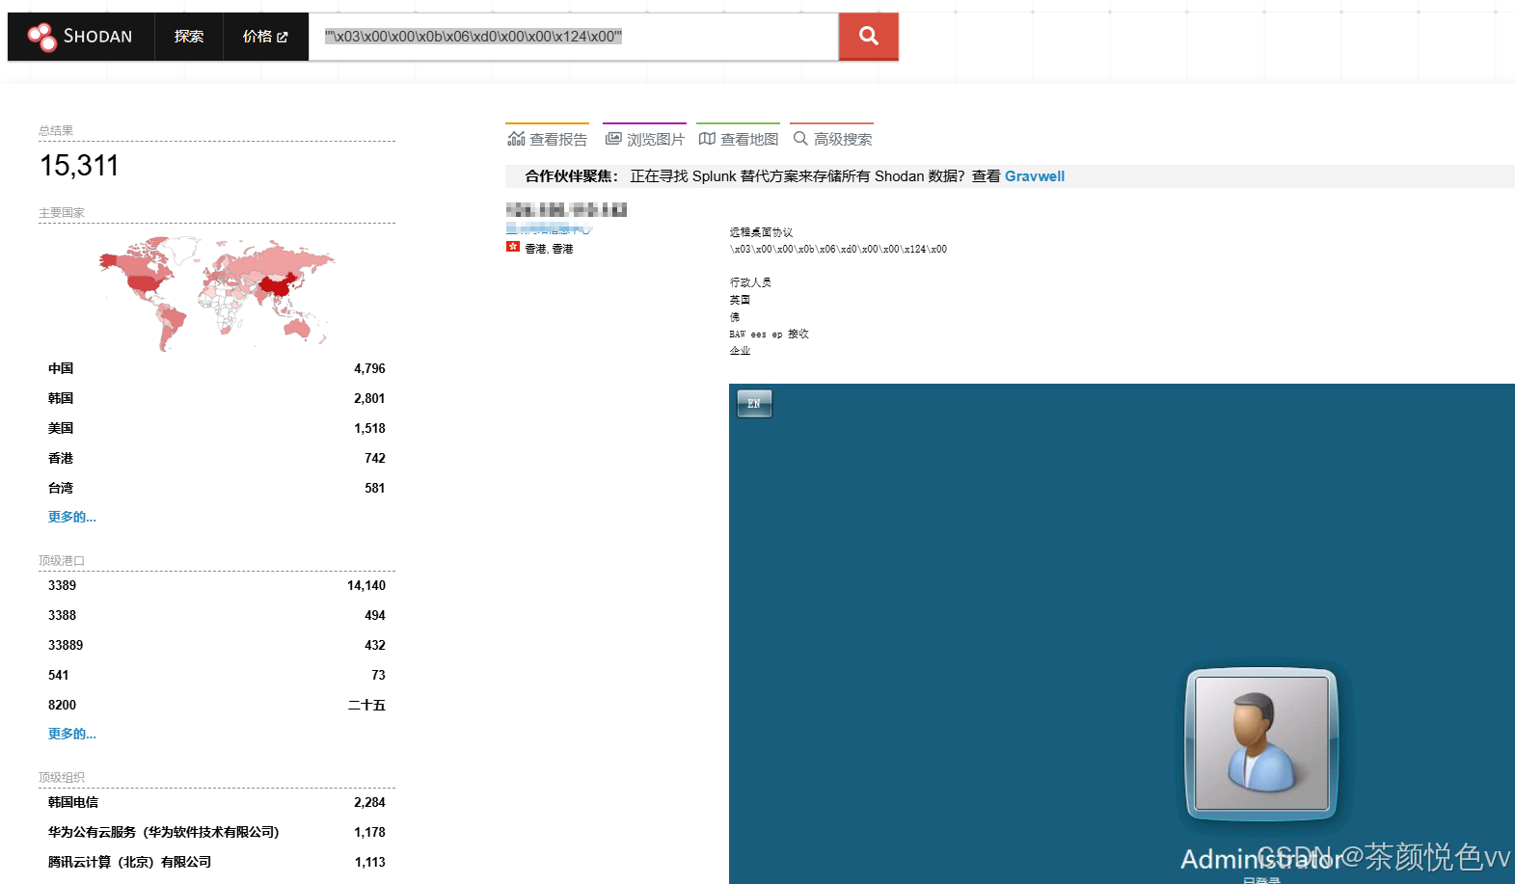Click the Hong Kong flag icon
Image resolution: width=1515 pixels, height=884 pixels.
(513, 247)
